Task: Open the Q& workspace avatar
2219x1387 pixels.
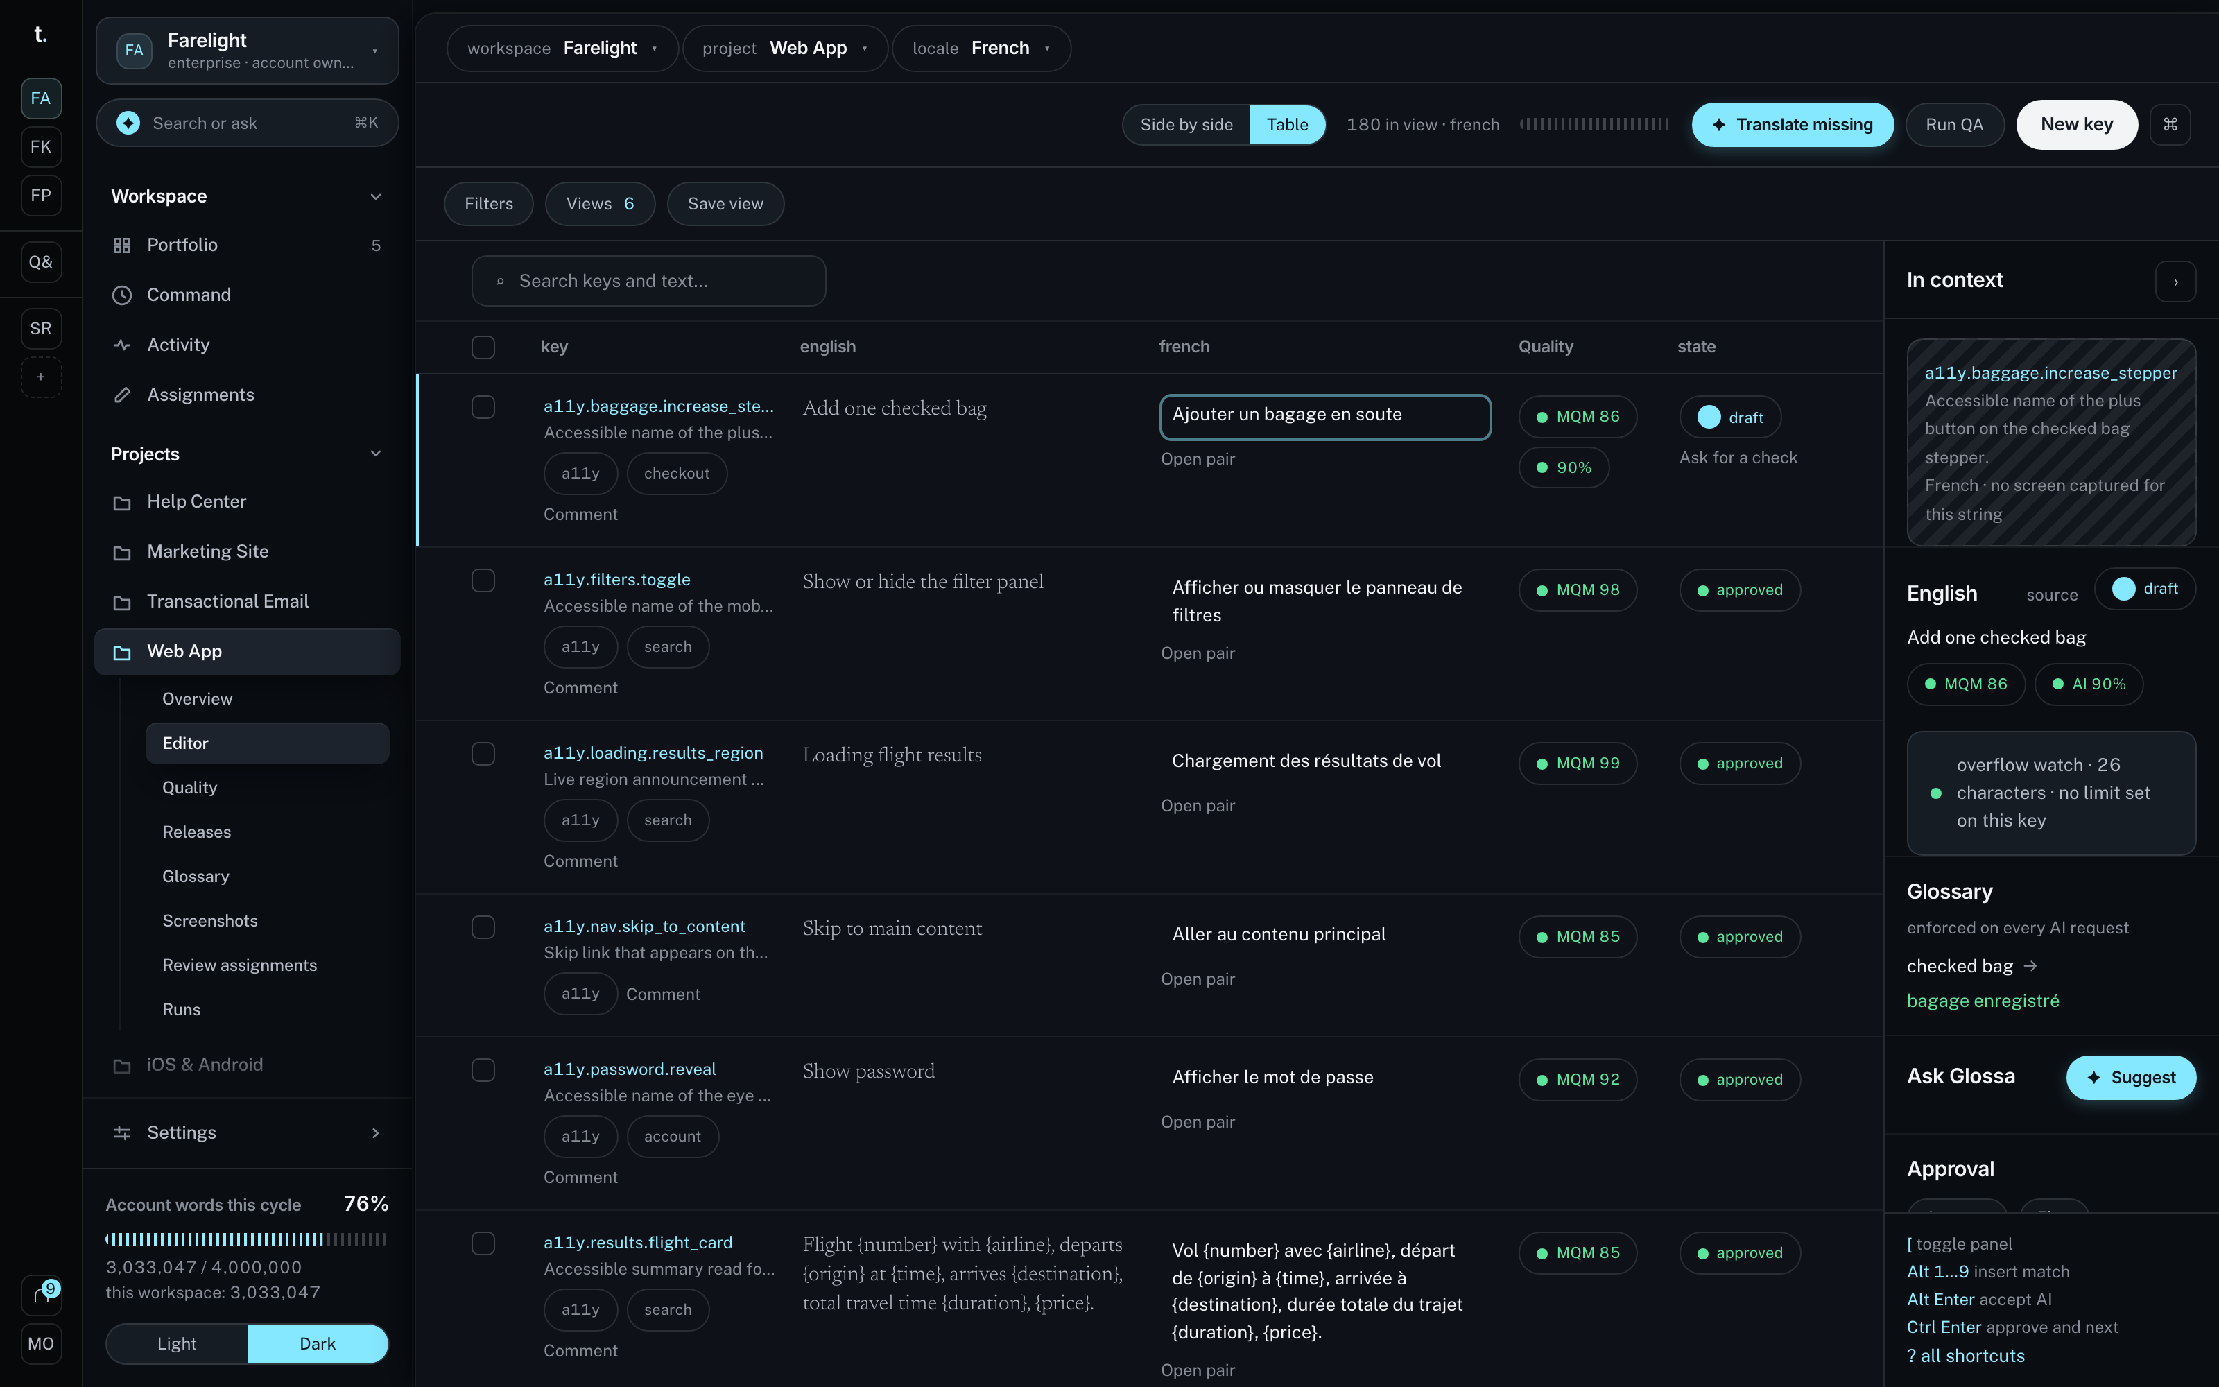Action: pos(42,262)
